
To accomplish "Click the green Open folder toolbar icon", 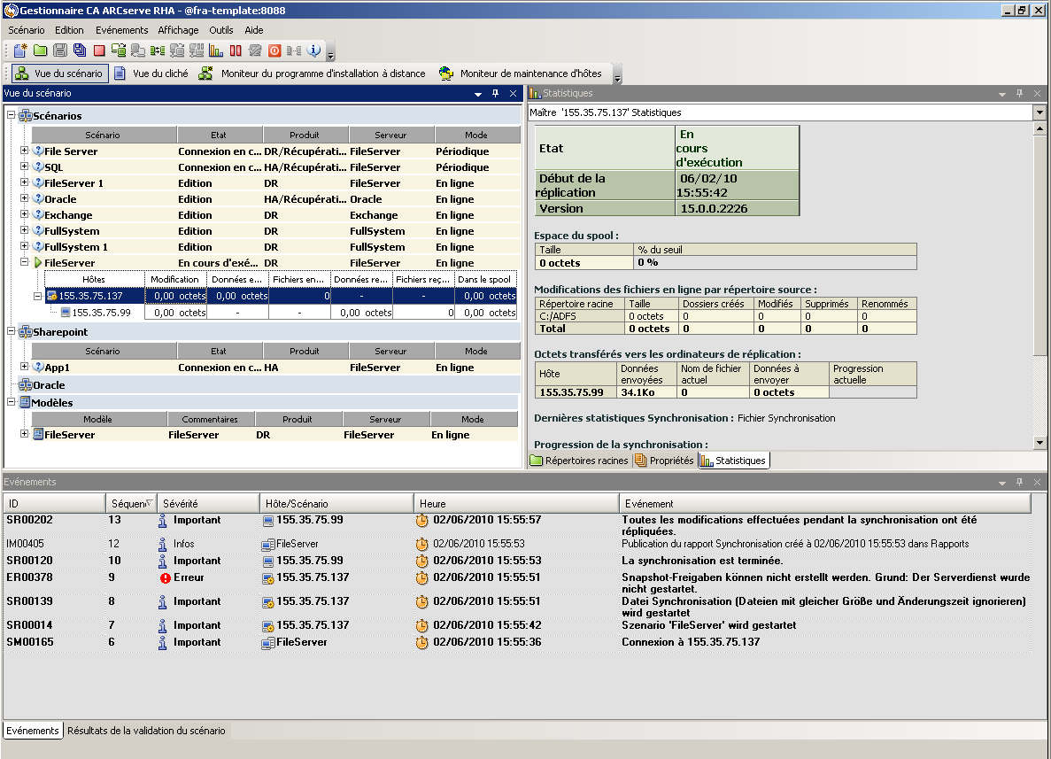I will [40, 50].
